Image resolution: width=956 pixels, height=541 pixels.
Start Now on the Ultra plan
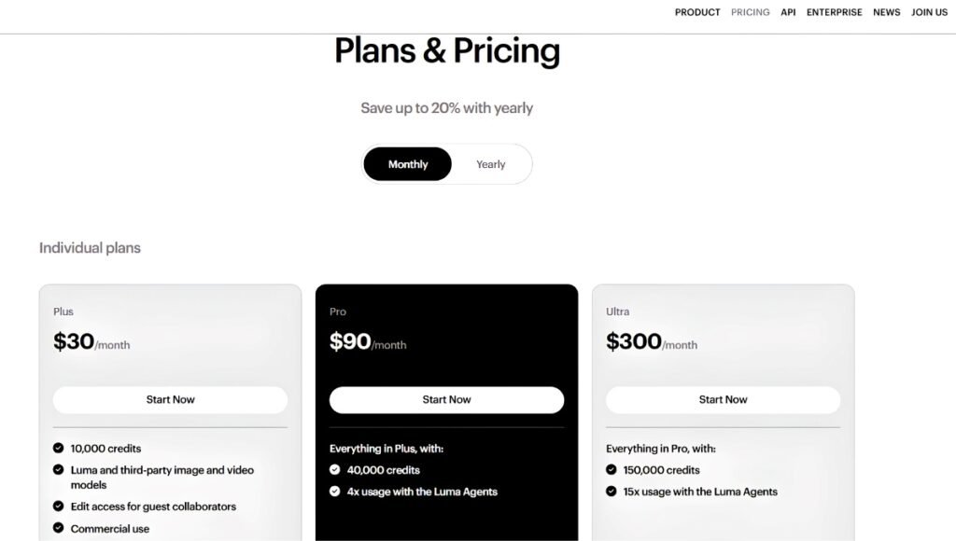point(724,399)
